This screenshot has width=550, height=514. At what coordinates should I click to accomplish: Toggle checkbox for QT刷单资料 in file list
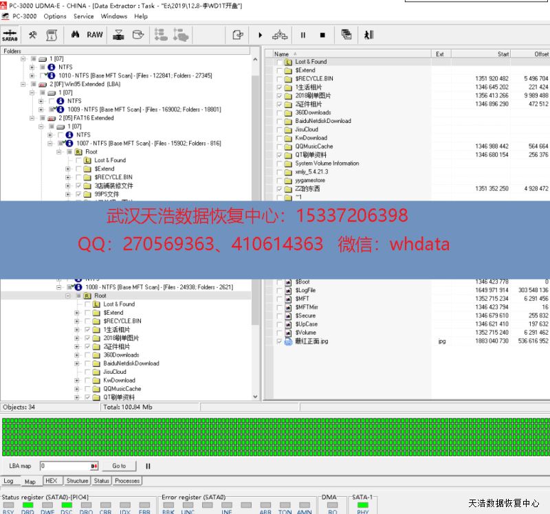tap(279, 155)
